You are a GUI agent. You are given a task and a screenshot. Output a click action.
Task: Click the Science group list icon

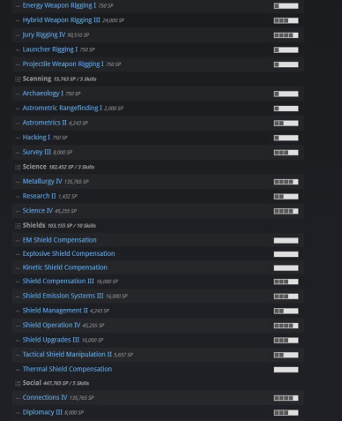(18, 168)
